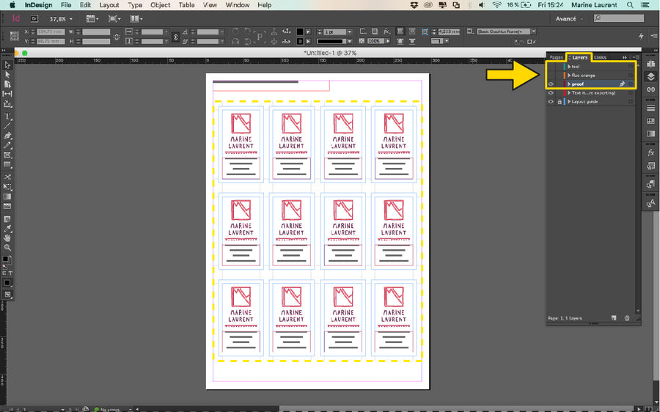Select the Rectangle Frame tool
This screenshot has height=412, width=660.
7,155
